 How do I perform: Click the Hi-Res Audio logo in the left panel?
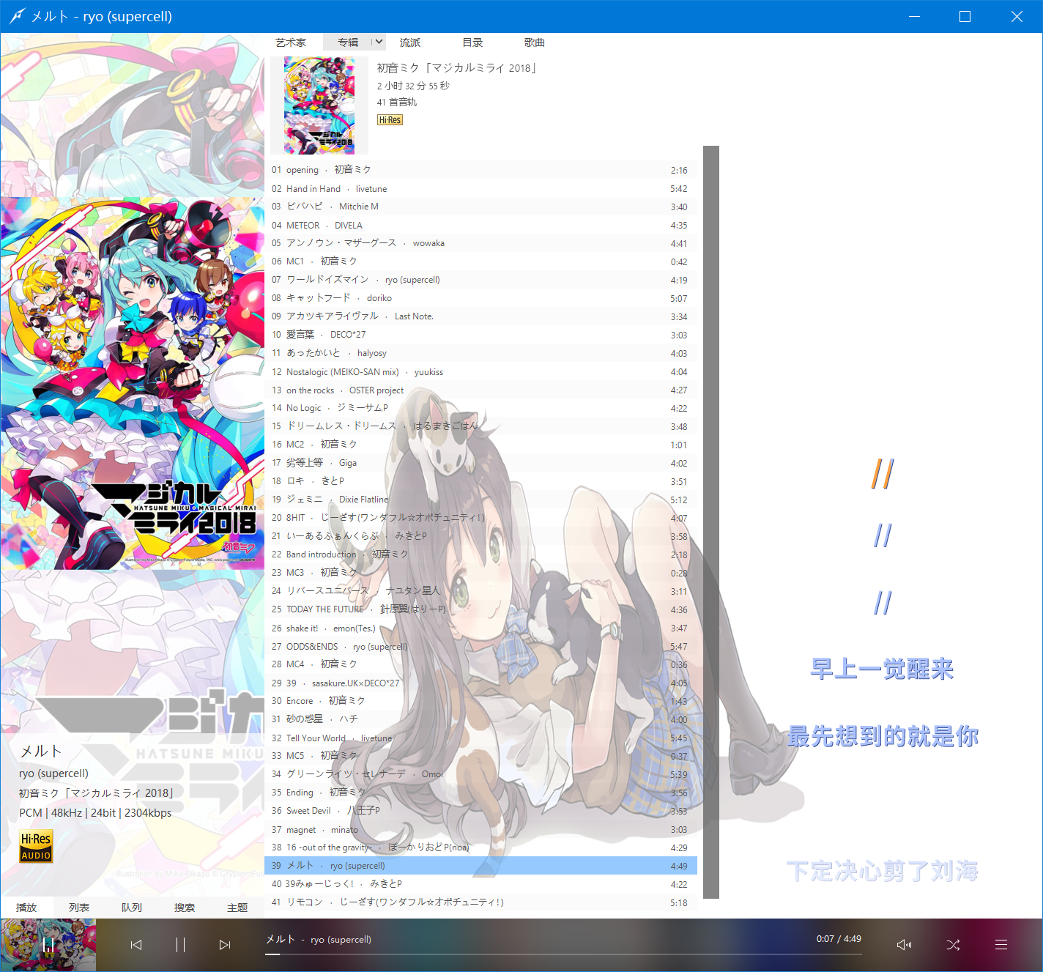pos(36,846)
